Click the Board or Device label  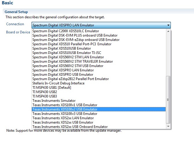click(18, 32)
